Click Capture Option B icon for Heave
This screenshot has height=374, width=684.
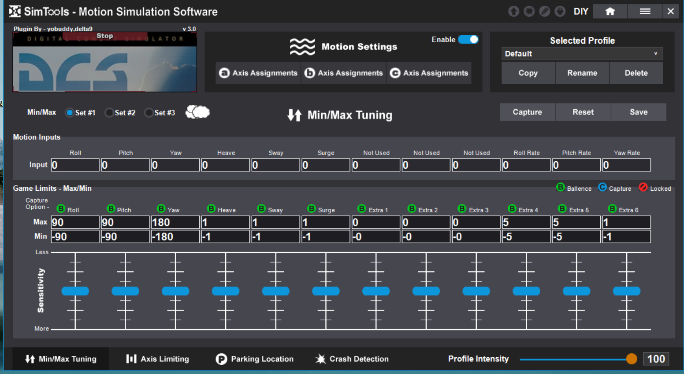212,208
